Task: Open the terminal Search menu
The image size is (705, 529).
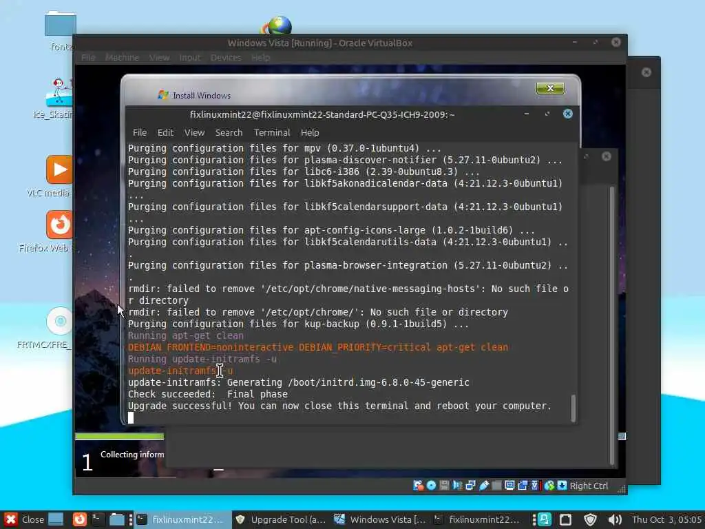Action: 229,133
